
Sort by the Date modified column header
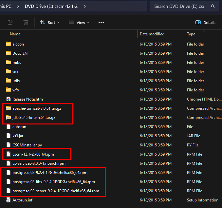click(x=152, y=34)
